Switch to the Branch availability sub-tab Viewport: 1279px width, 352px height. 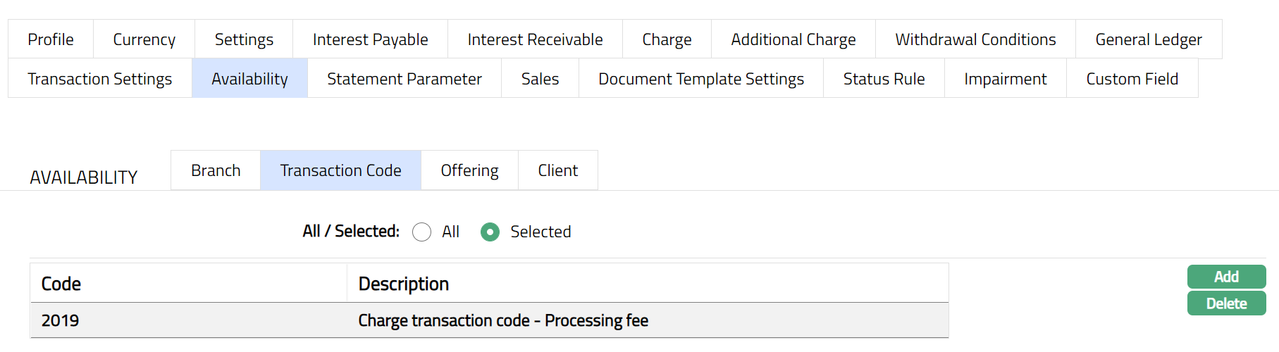216,170
